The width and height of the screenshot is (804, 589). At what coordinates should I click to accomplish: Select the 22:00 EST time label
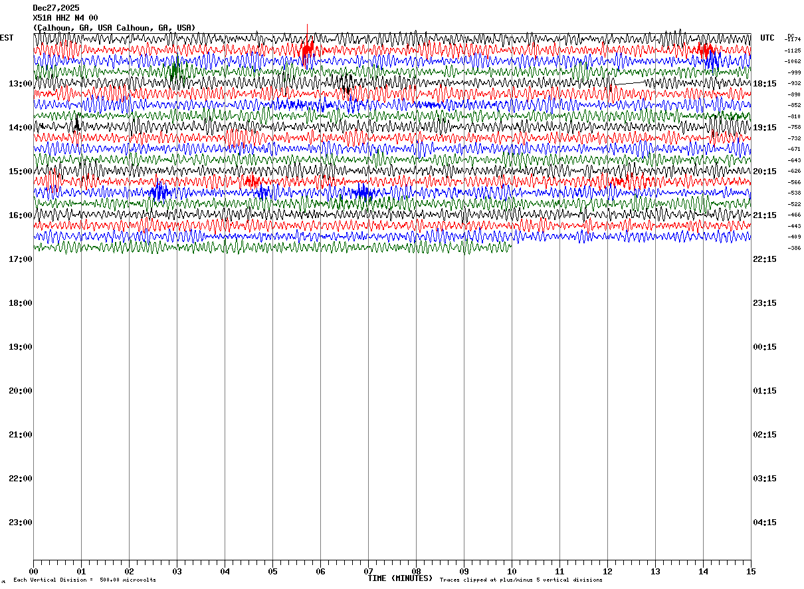[21, 479]
